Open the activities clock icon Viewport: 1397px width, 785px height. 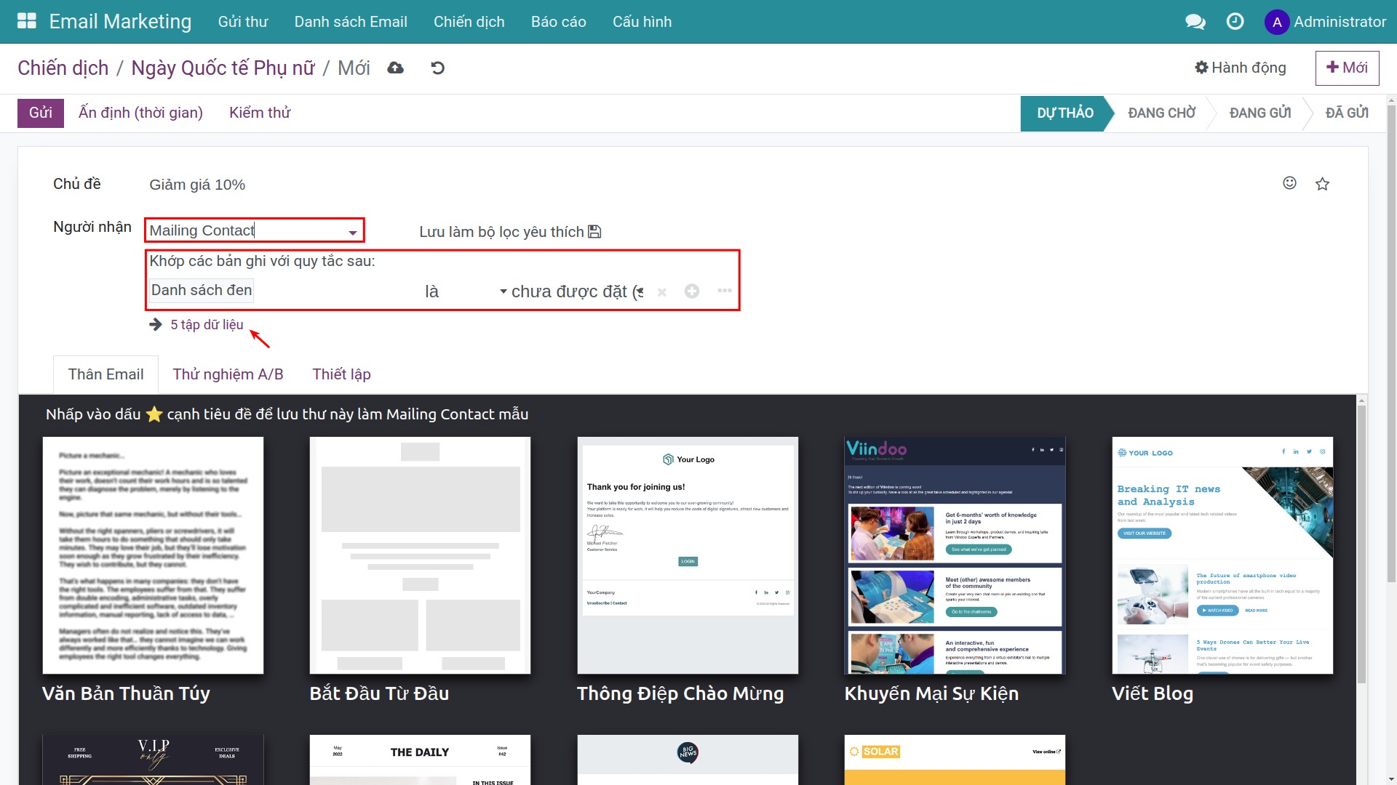1235,21
